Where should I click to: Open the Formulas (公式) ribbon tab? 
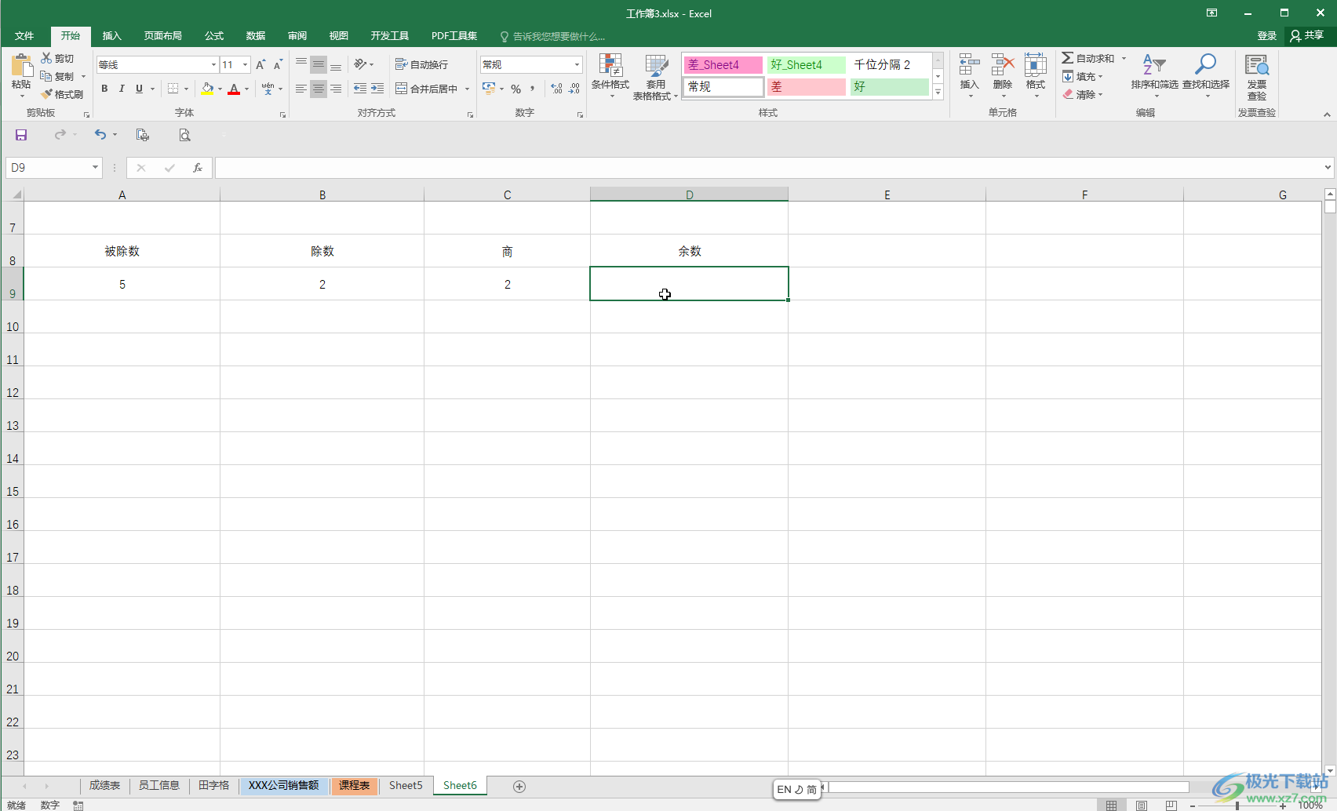click(214, 36)
